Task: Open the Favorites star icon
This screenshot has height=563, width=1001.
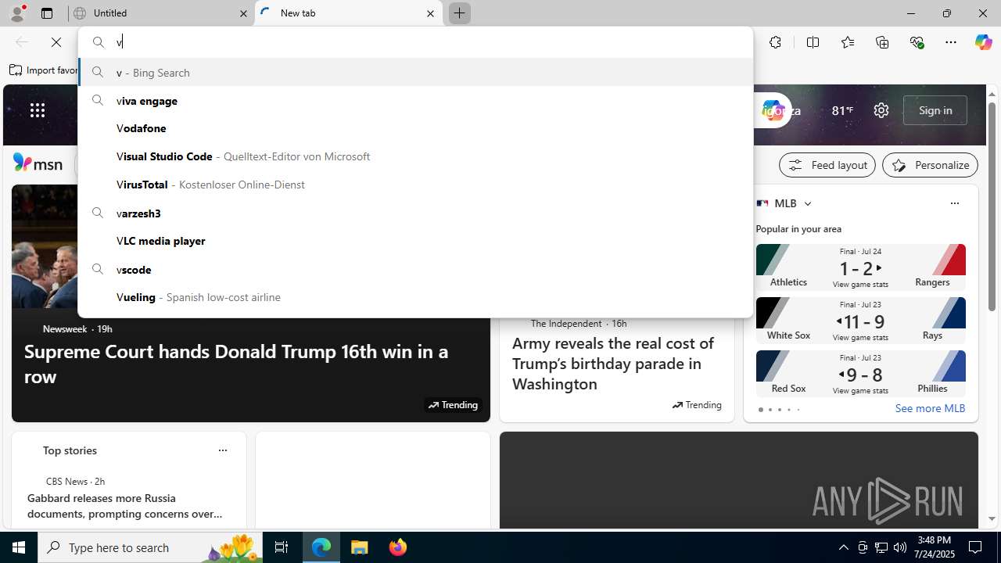Action: [x=847, y=42]
